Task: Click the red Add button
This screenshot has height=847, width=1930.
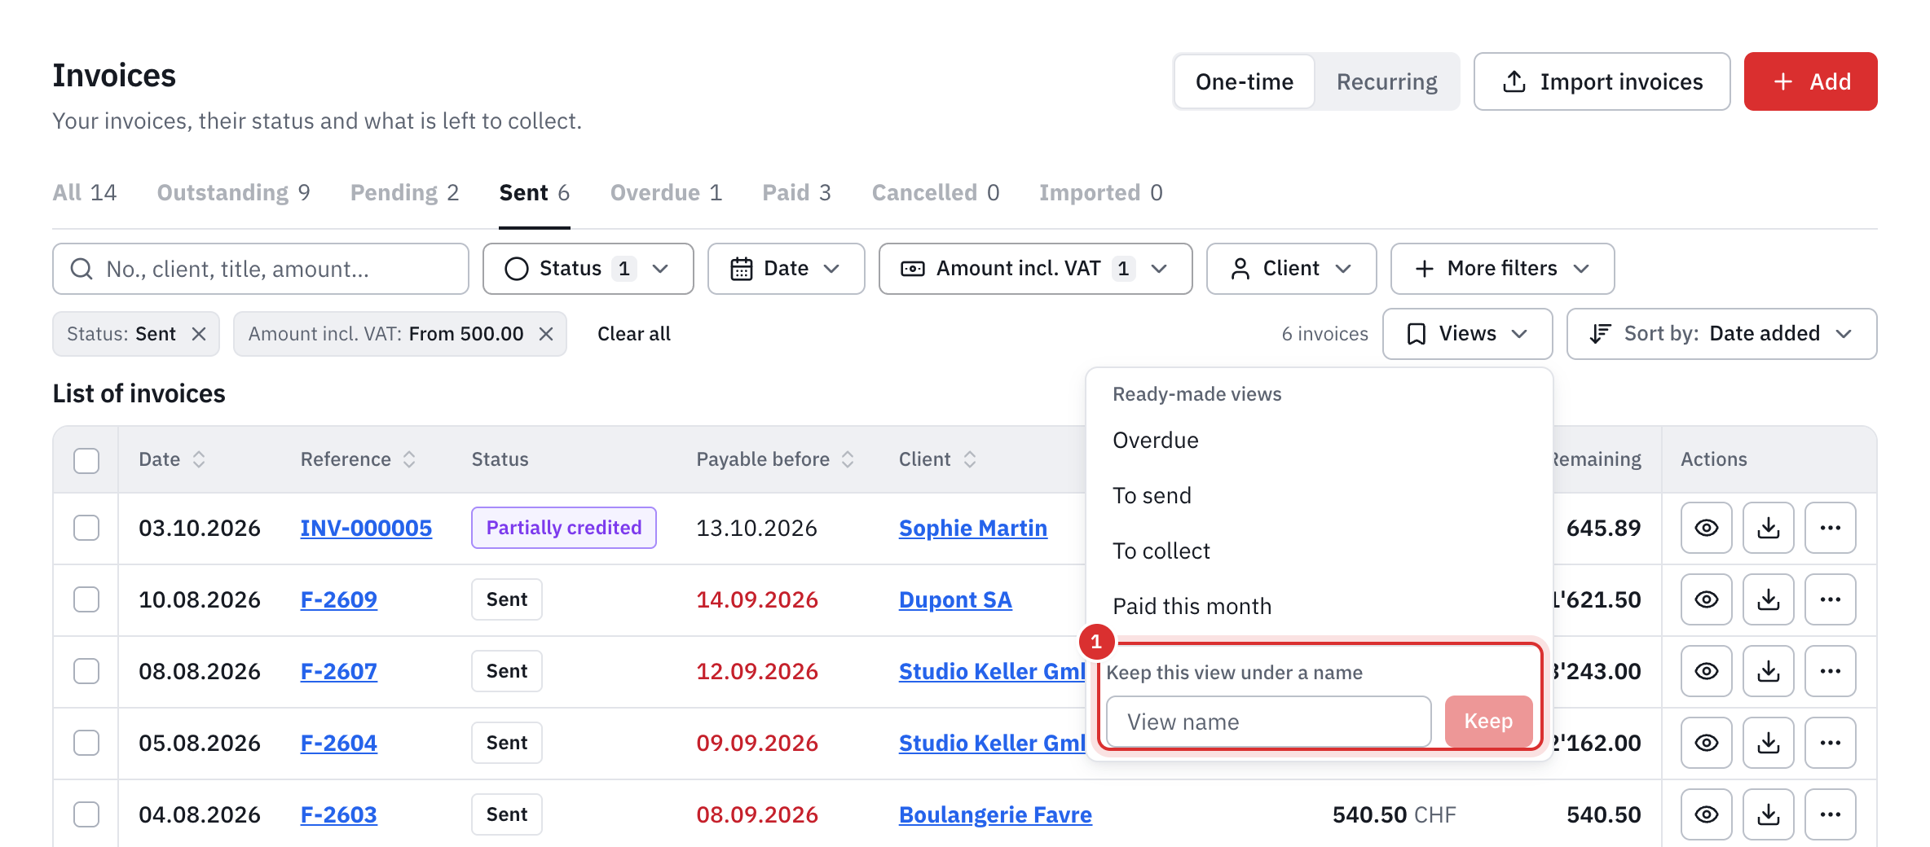Action: tap(1810, 81)
